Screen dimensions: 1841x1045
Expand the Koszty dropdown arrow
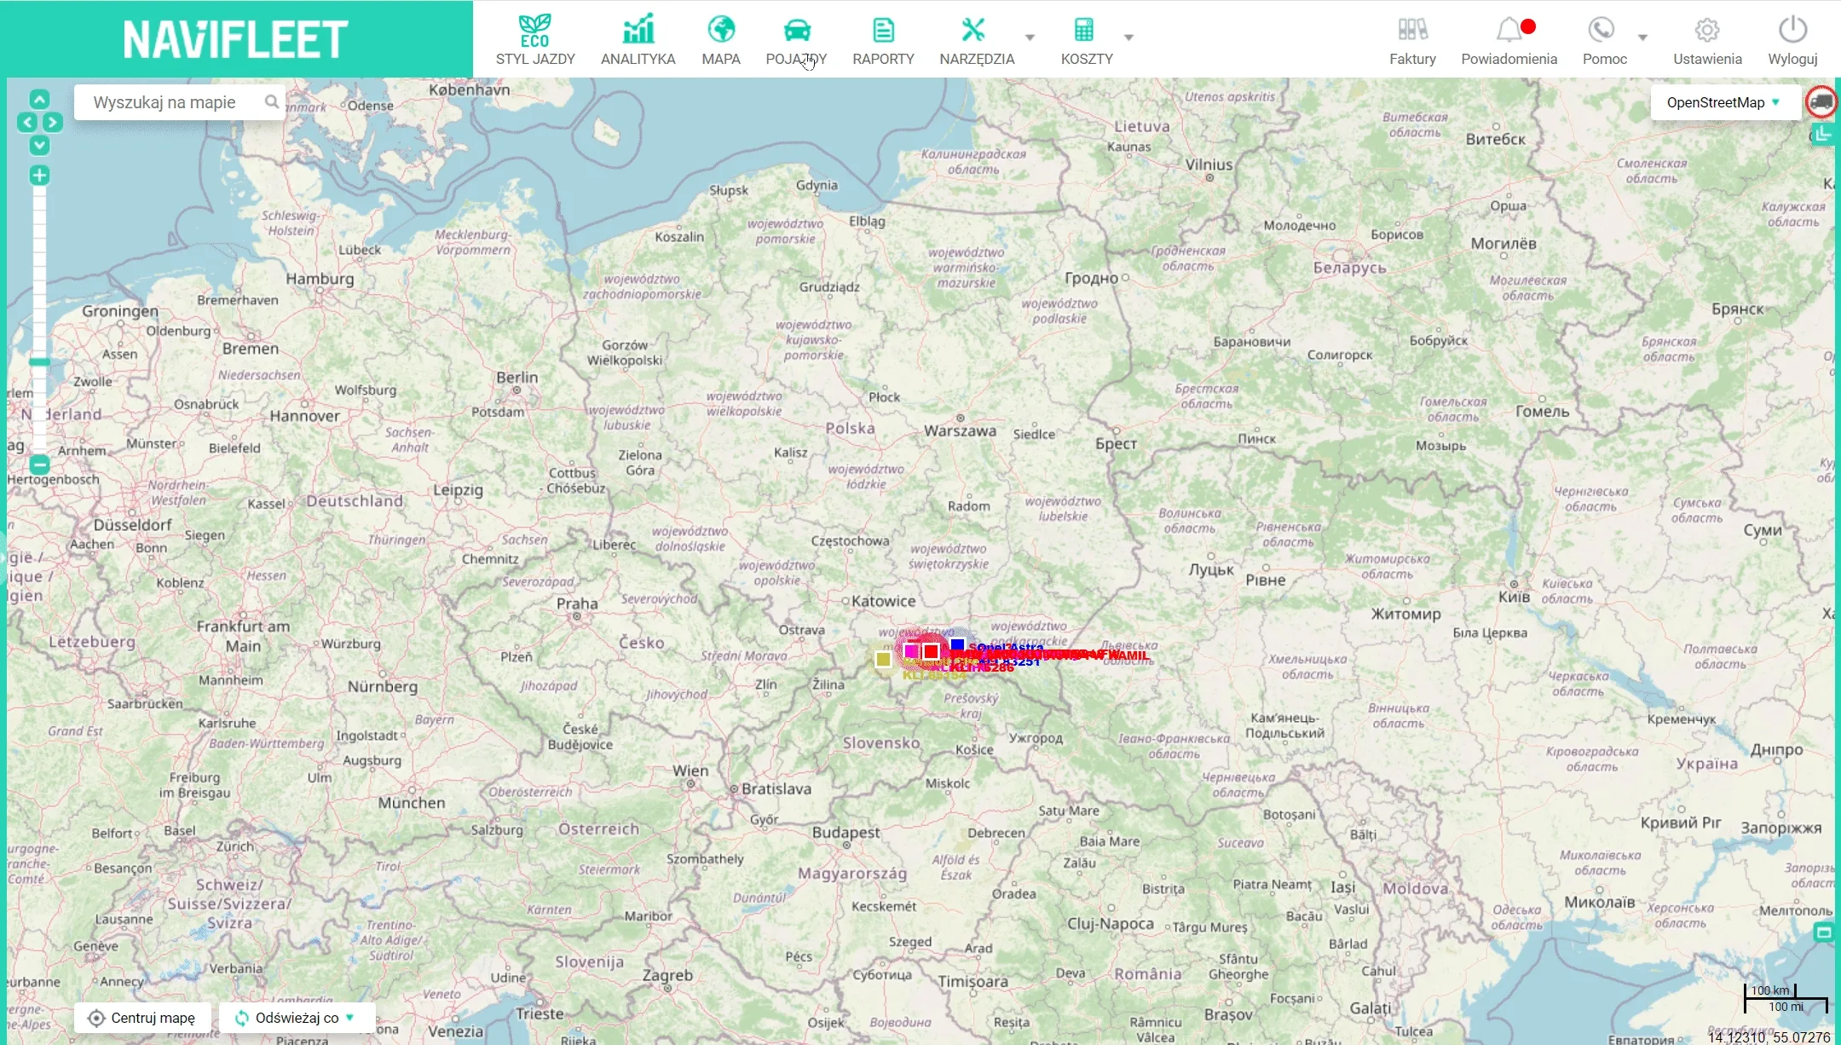(1128, 38)
